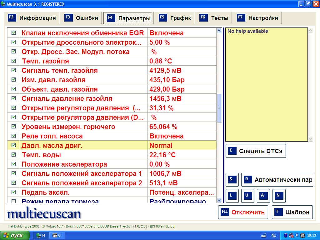Click the 435,10 Бар value

point(167,80)
